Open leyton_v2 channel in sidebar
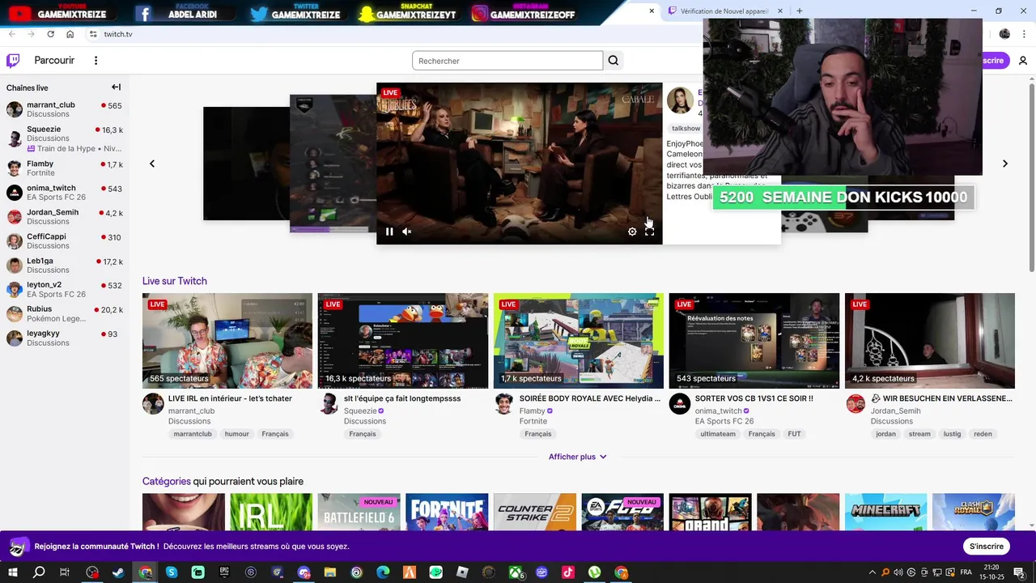Image resolution: width=1036 pixels, height=583 pixels. [x=65, y=289]
